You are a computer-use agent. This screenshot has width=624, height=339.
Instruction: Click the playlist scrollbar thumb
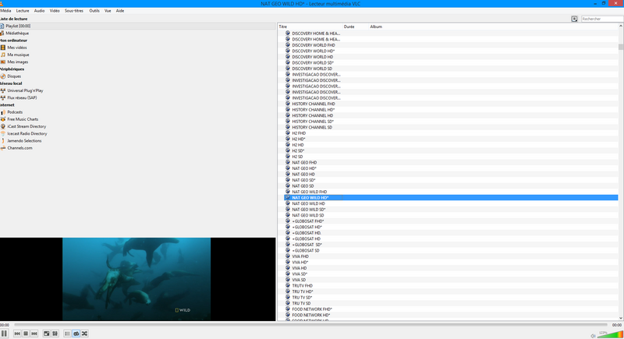(621, 47)
